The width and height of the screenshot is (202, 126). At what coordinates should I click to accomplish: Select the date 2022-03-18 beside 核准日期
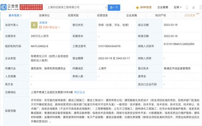point(171,36)
